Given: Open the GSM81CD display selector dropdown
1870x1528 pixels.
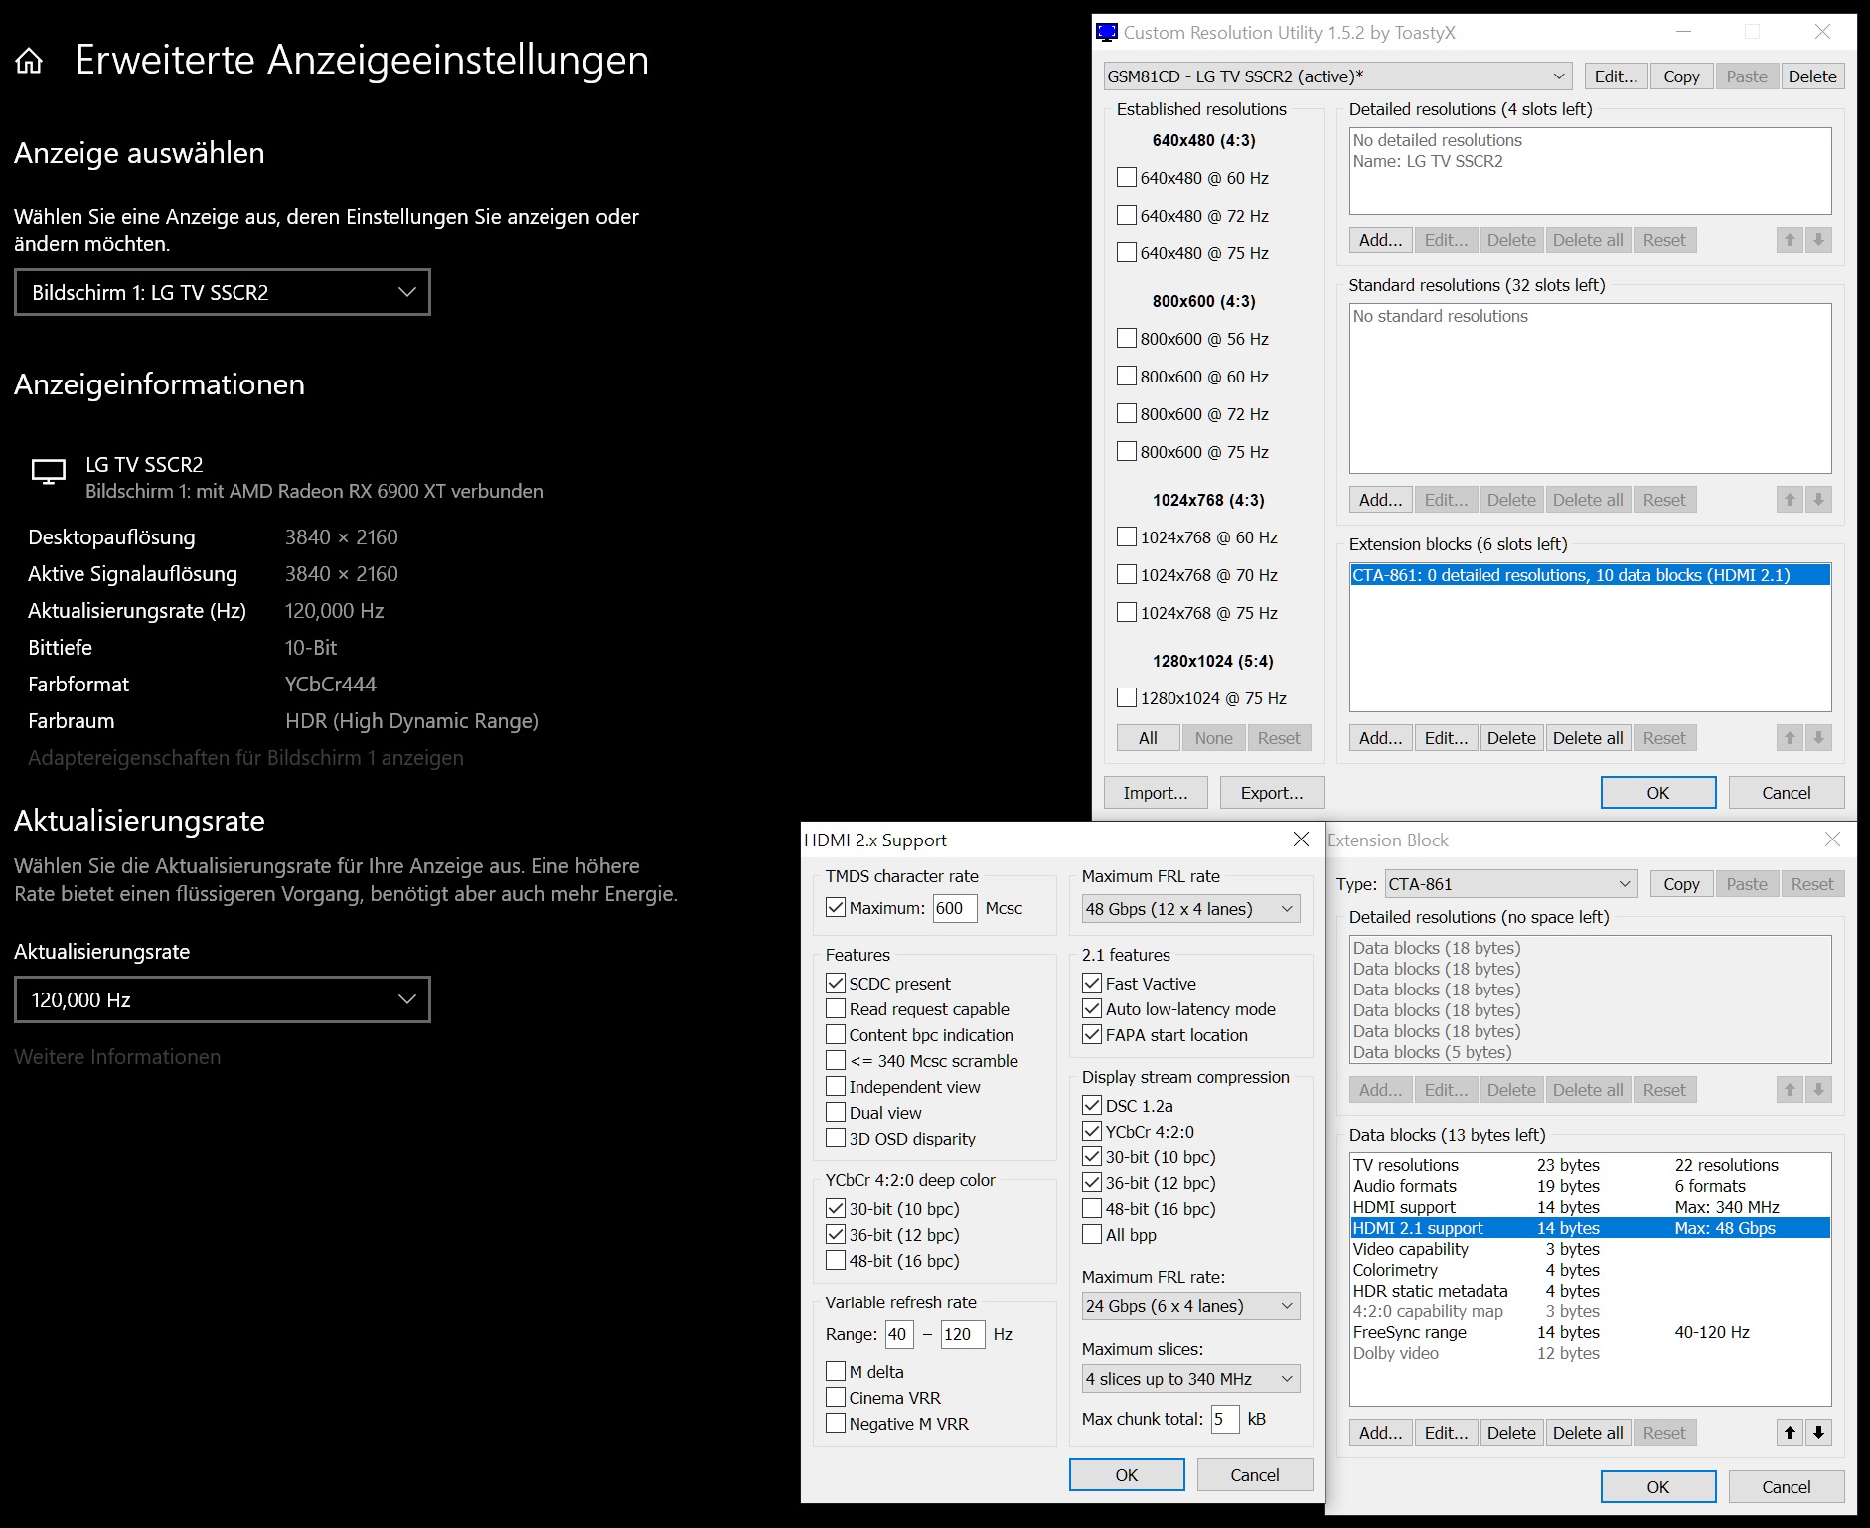Looking at the screenshot, I should click(x=1338, y=76).
